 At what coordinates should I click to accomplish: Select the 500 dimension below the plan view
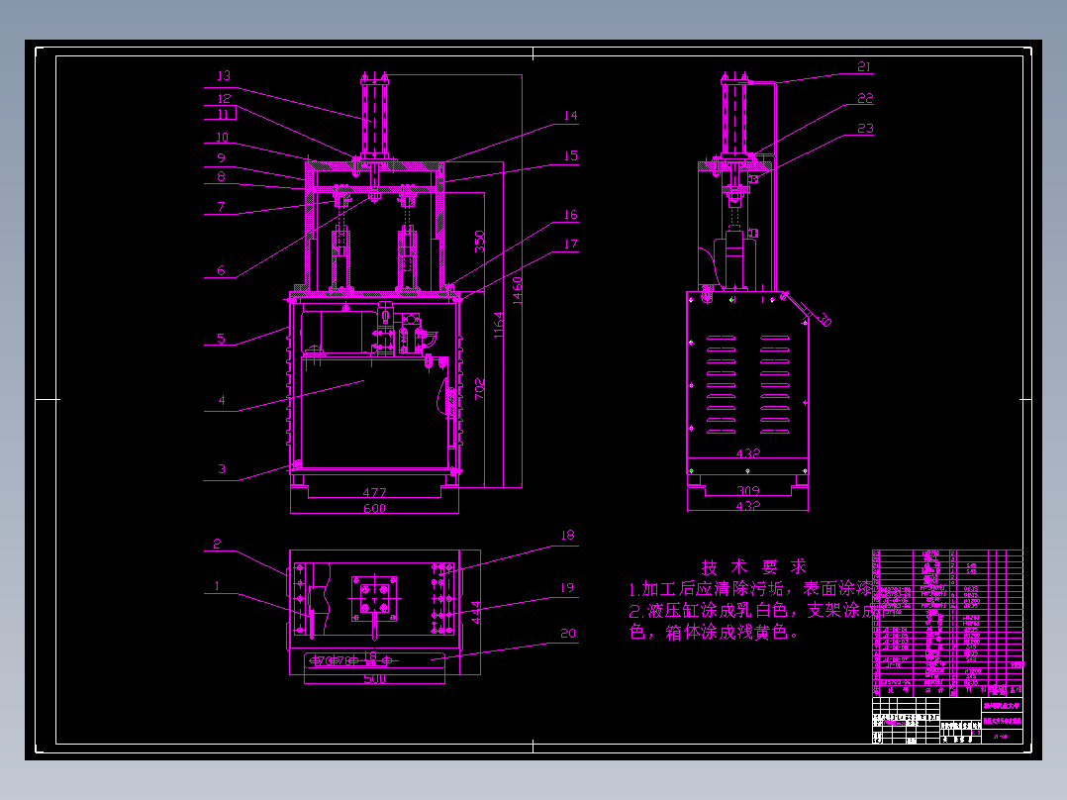point(374,679)
